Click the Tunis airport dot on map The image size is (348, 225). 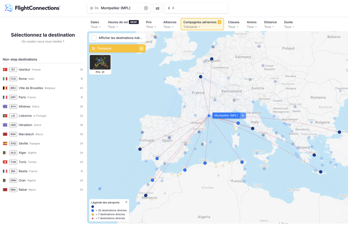pyautogui.click(x=242, y=162)
